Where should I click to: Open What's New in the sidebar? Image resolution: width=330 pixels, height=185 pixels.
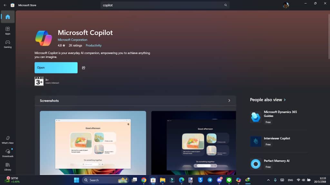click(x=8, y=140)
